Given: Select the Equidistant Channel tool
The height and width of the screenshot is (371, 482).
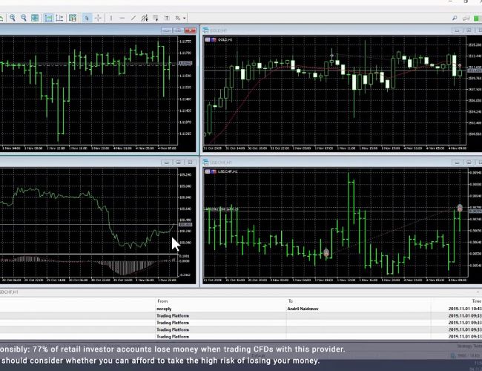Looking at the screenshot, I should [x=145, y=18].
